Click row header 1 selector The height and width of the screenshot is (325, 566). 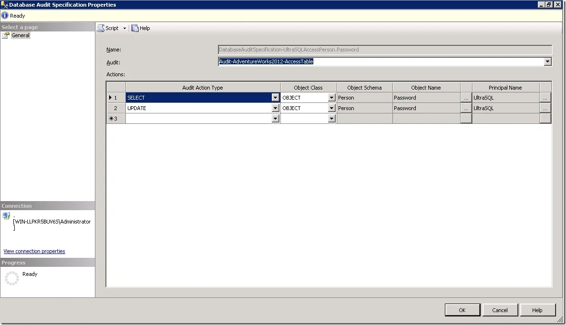pyautogui.click(x=116, y=98)
